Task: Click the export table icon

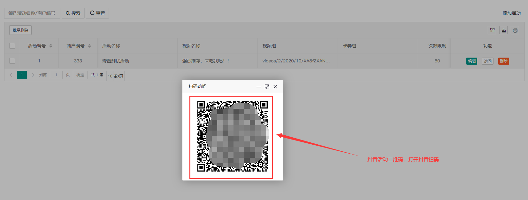Action: pyautogui.click(x=504, y=30)
